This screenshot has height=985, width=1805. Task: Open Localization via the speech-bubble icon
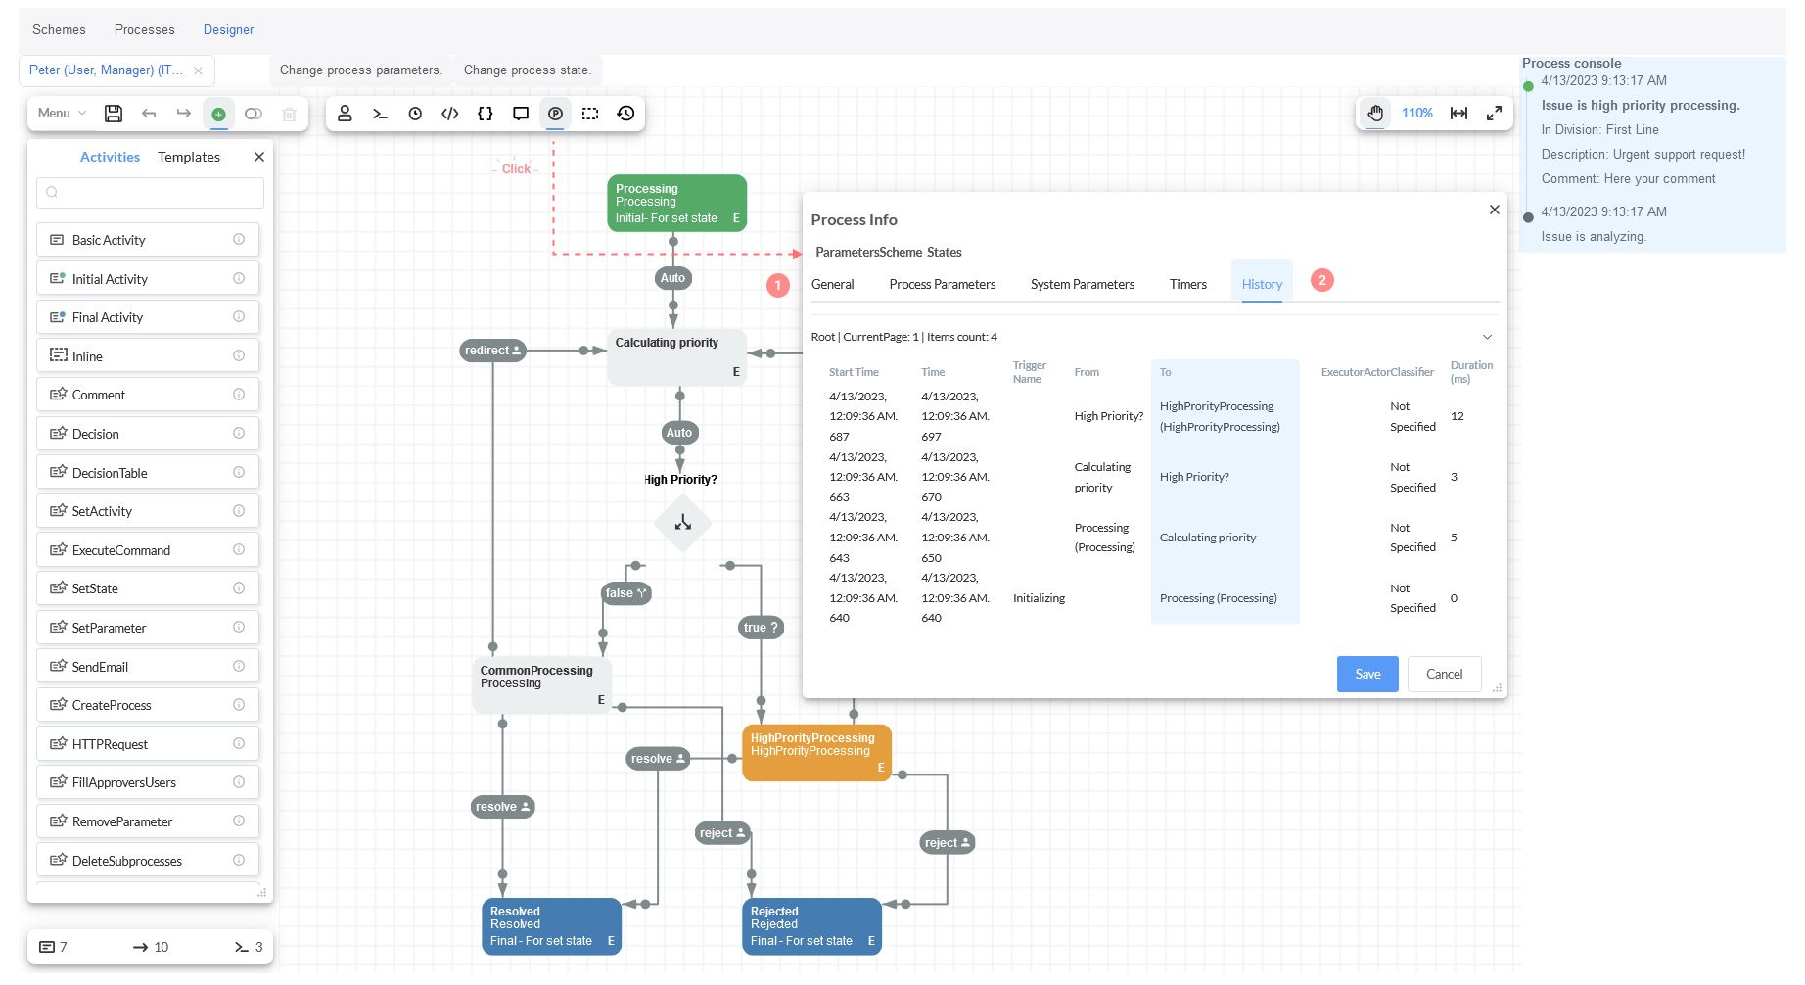click(521, 114)
